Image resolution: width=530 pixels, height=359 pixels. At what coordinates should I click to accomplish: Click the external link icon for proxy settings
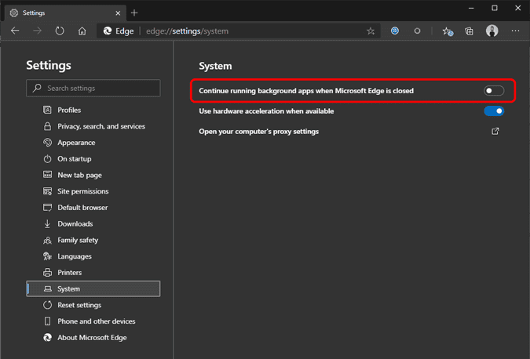pyautogui.click(x=495, y=131)
